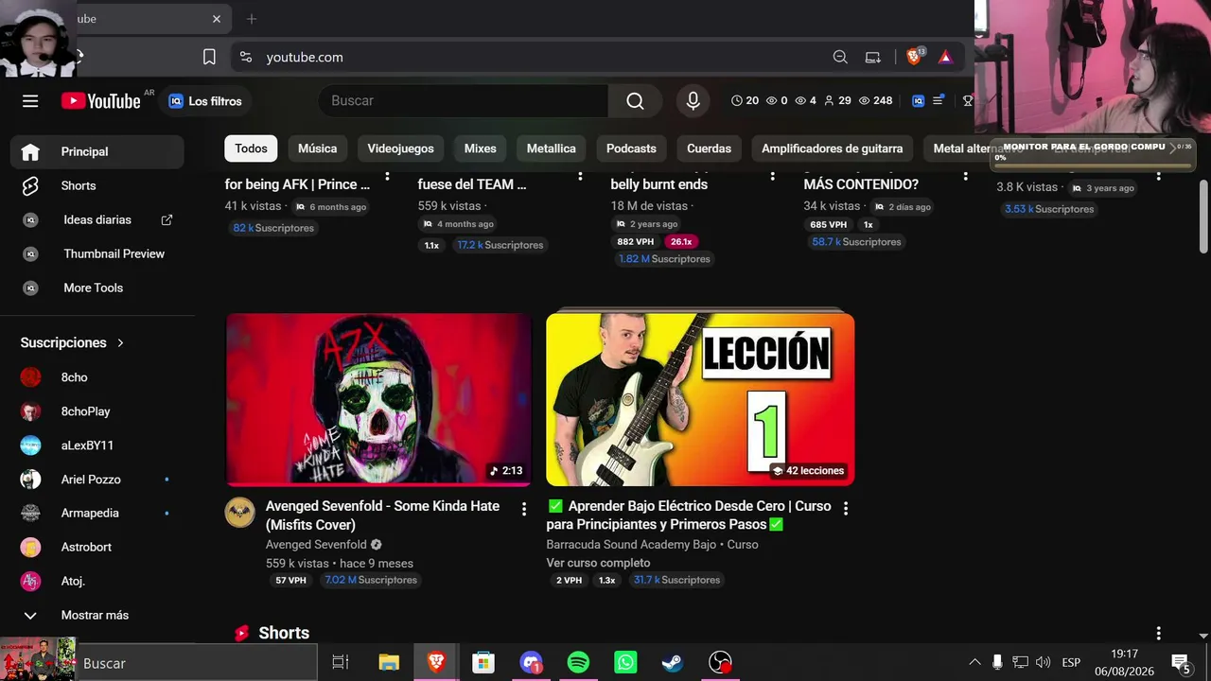Play the Avenged Sevenfold Some Kinda Hate thumbnail

pos(378,398)
